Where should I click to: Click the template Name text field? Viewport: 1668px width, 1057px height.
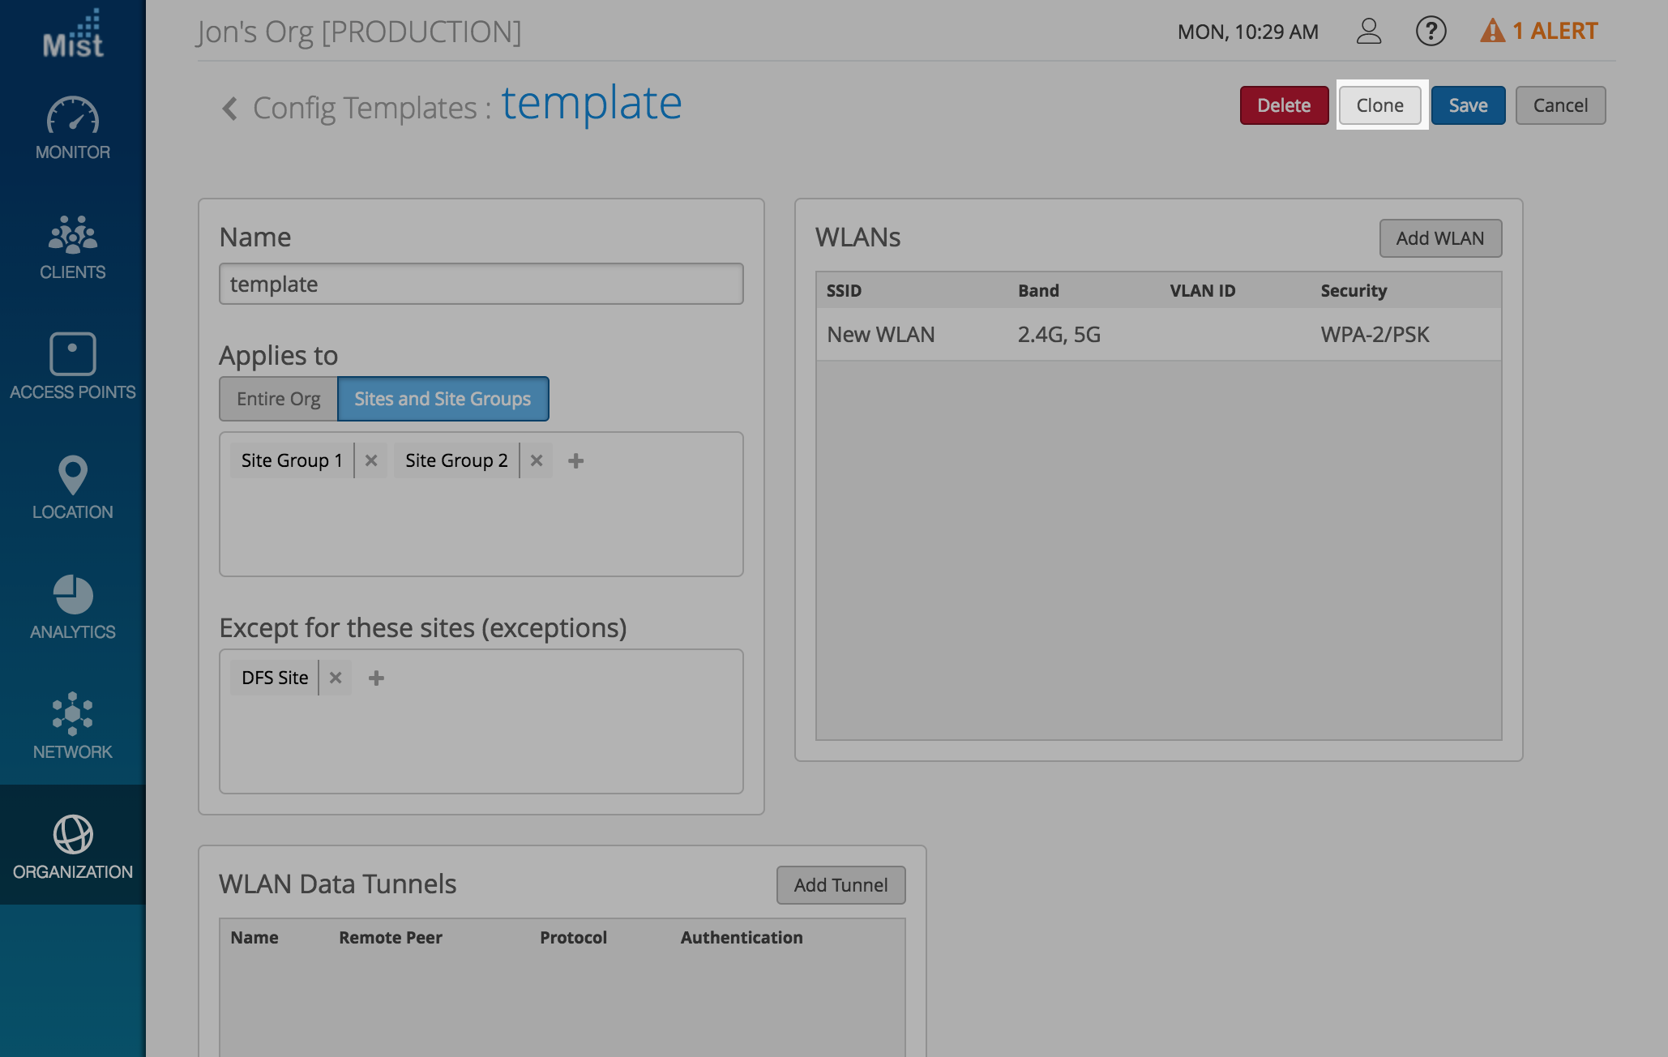pyautogui.click(x=481, y=284)
